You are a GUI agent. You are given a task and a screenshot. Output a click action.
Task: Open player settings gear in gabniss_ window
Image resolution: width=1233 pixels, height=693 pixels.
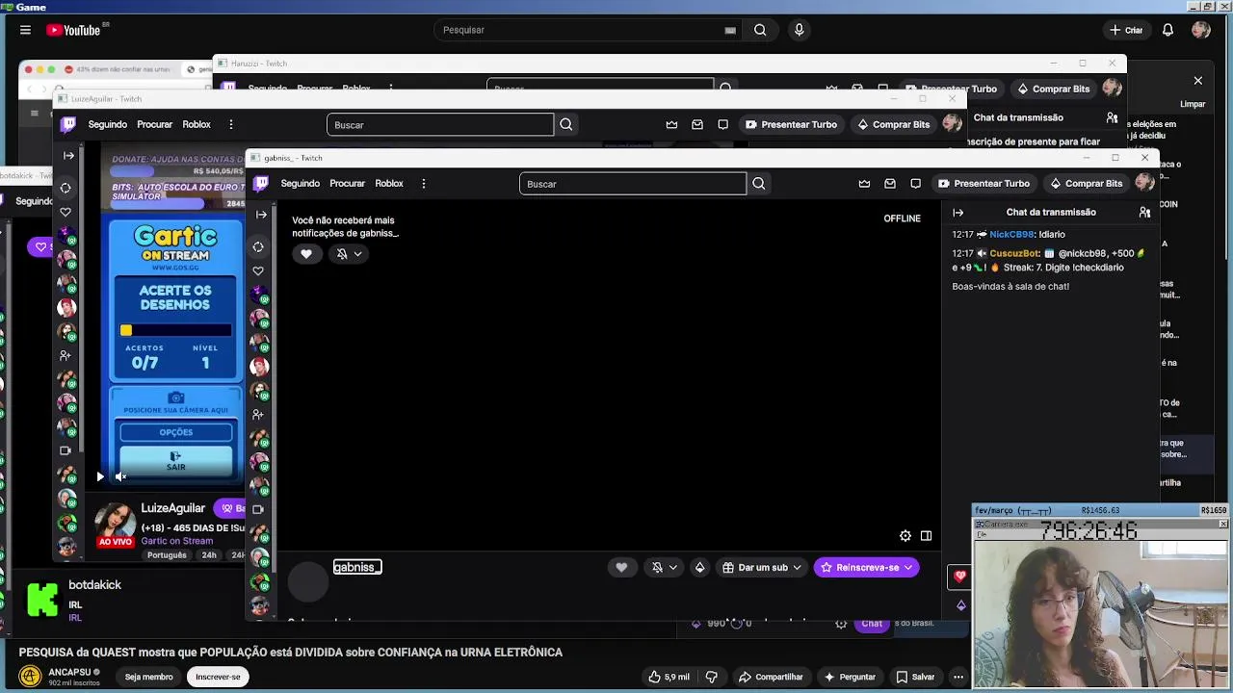click(905, 536)
